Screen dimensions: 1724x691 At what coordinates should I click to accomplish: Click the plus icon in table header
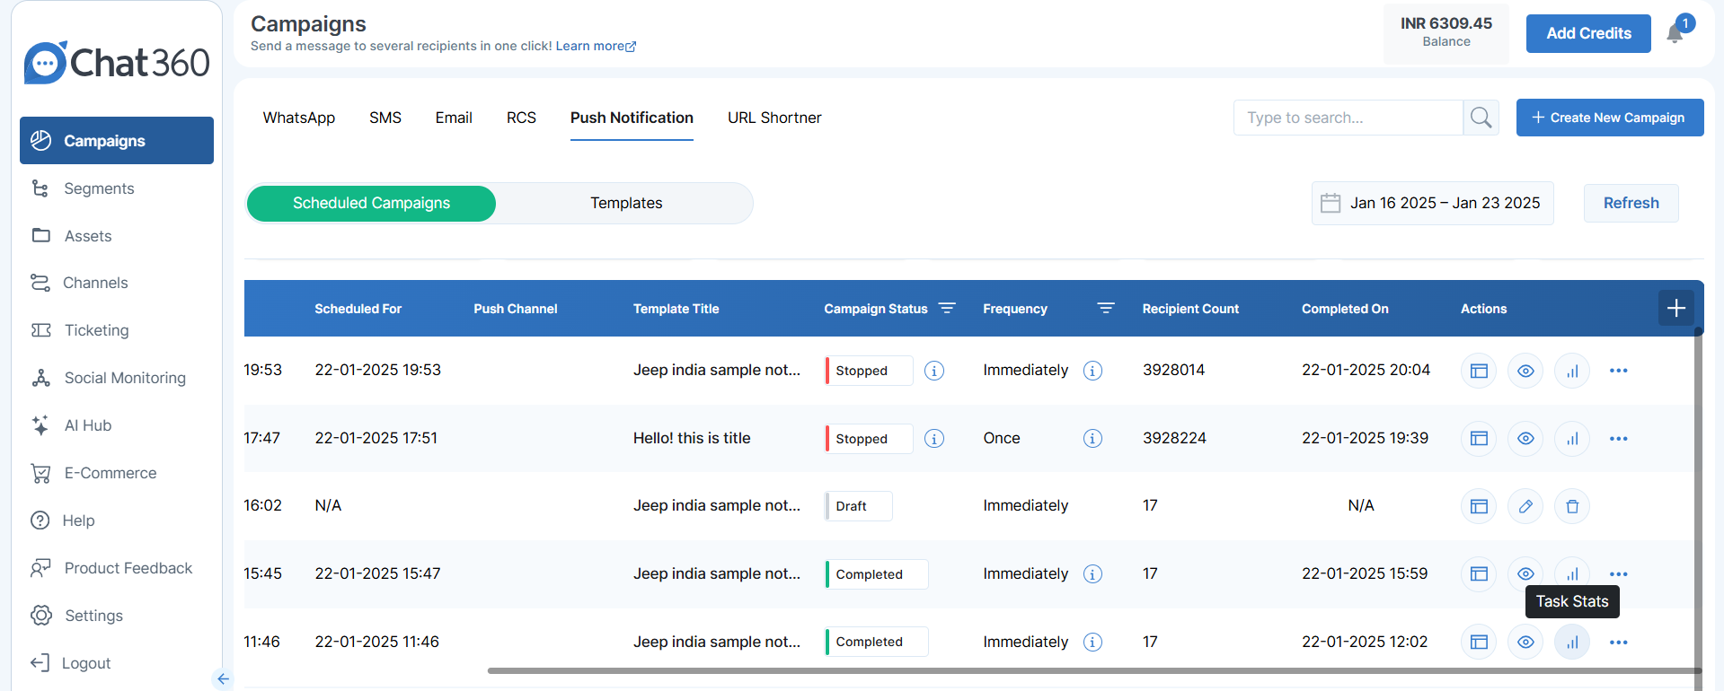pos(1676,309)
